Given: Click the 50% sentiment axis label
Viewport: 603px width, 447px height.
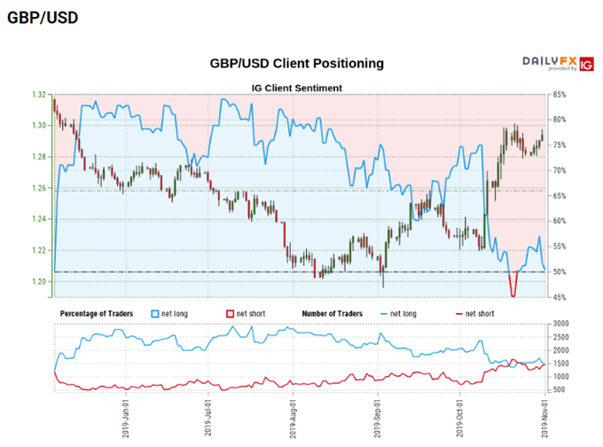Looking at the screenshot, I should click(x=560, y=272).
